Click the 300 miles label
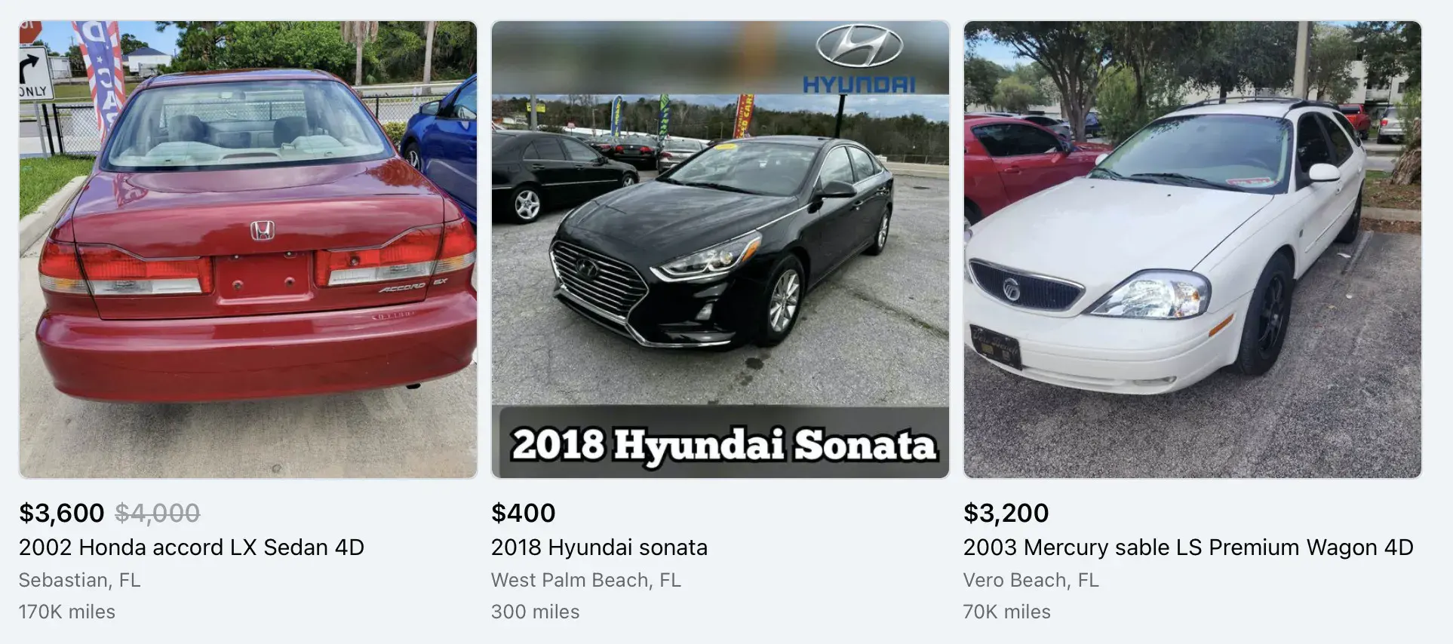This screenshot has width=1453, height=644. coord(536,612)
